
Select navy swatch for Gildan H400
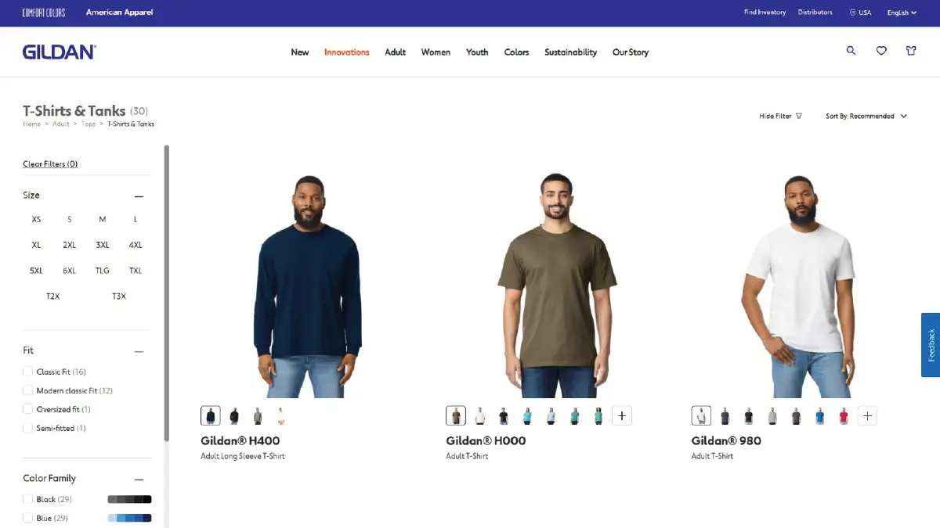coord(210,416)
